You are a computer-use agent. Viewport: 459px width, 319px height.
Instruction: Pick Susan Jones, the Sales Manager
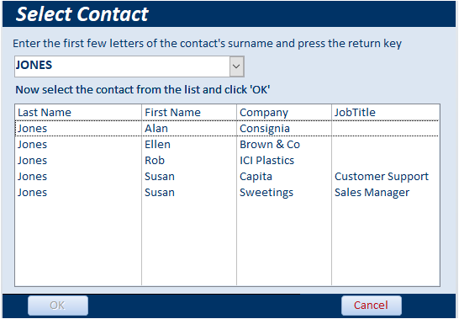[227, 193]
